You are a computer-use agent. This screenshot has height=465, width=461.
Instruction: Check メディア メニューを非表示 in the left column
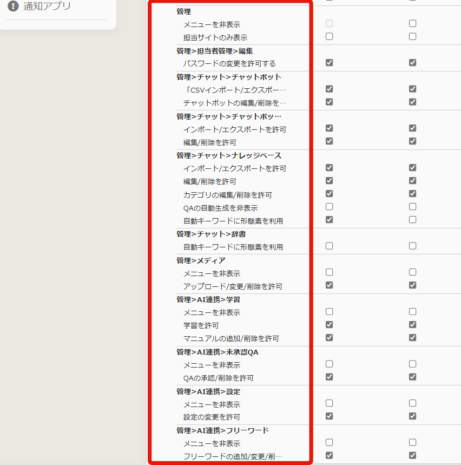coord(329,272)
